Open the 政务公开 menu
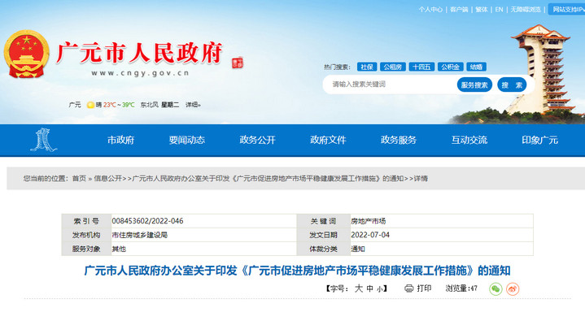This screenshot has height=321, width=585. pyautogui.click(x=257, y=140)
